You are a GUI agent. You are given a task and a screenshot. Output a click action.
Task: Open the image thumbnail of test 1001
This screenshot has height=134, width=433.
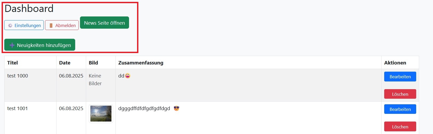[x=101, y=114]
